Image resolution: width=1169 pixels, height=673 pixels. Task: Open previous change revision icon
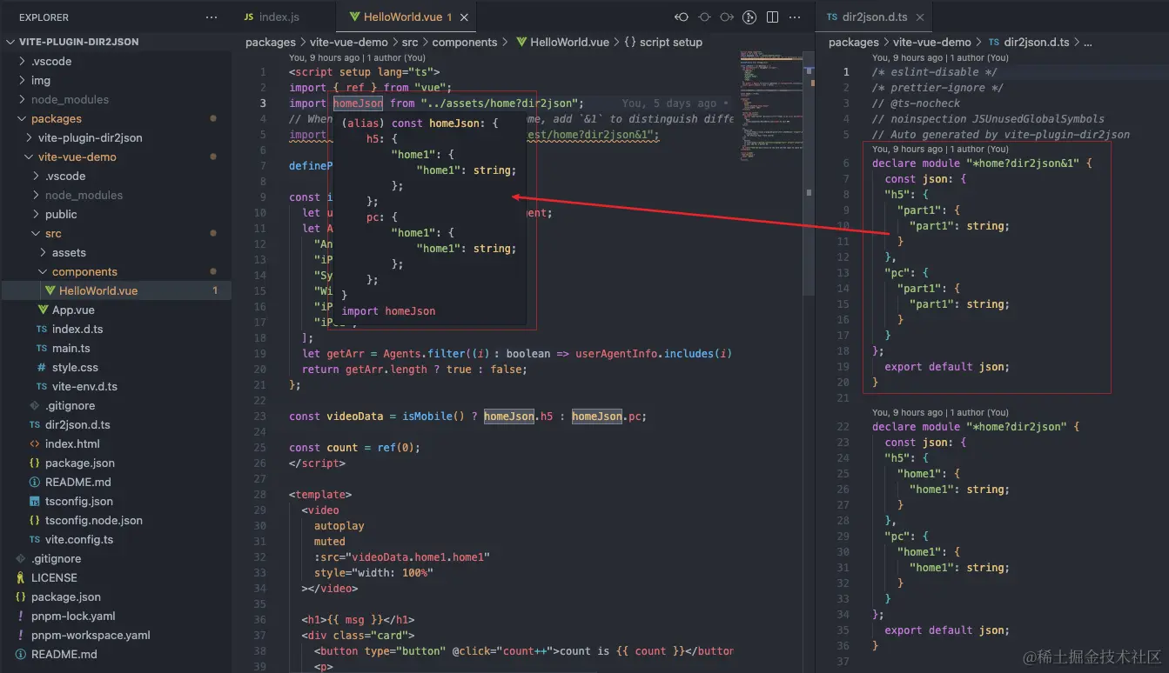(x=682, y=17)
